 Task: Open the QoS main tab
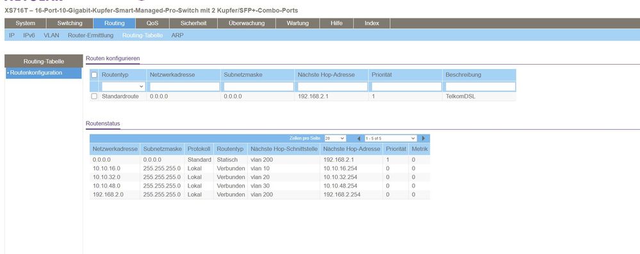[152, 23]
